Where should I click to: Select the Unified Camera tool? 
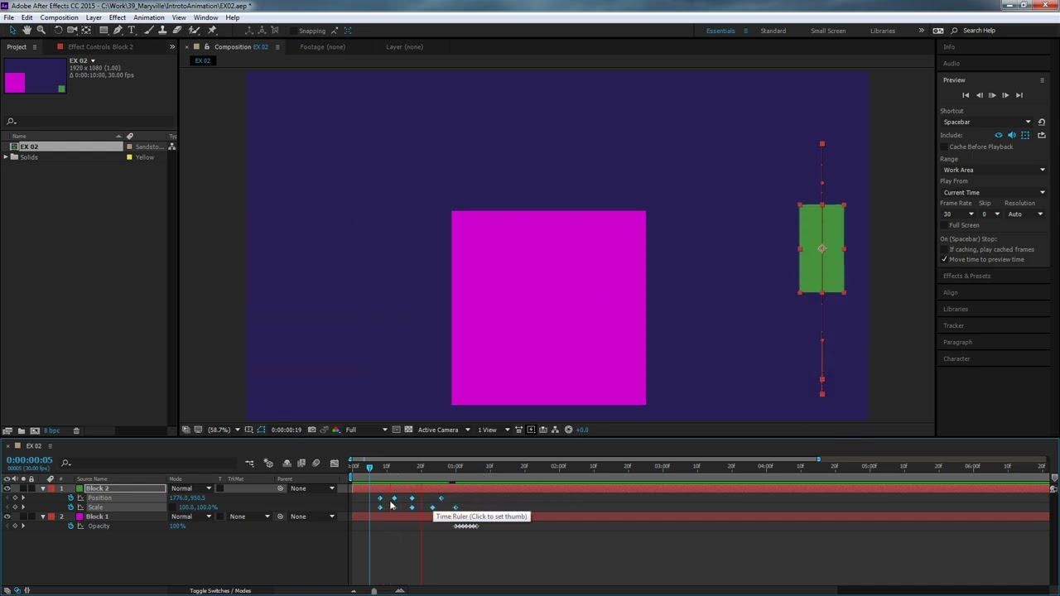tap(72, 30)
